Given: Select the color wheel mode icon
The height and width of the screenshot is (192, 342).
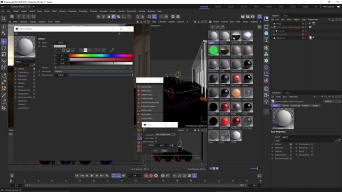Looking at the screenshot, I should 64,50.
